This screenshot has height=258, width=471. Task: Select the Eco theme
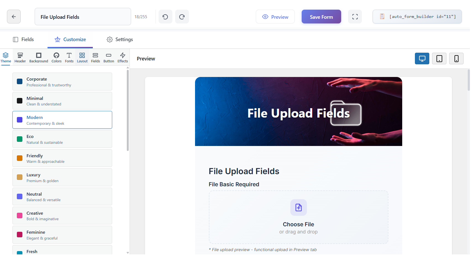(x=62, y=139)
